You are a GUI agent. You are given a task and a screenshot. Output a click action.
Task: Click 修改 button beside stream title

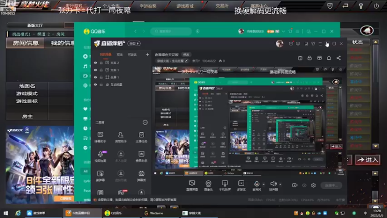[x=186, y=55]
